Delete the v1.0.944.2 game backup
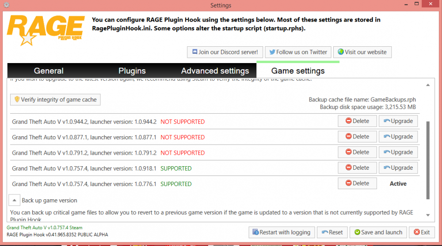 [x=357, y=121]
